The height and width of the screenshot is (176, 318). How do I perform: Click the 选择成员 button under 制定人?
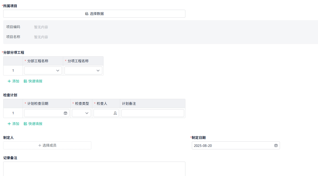(47, 145)
